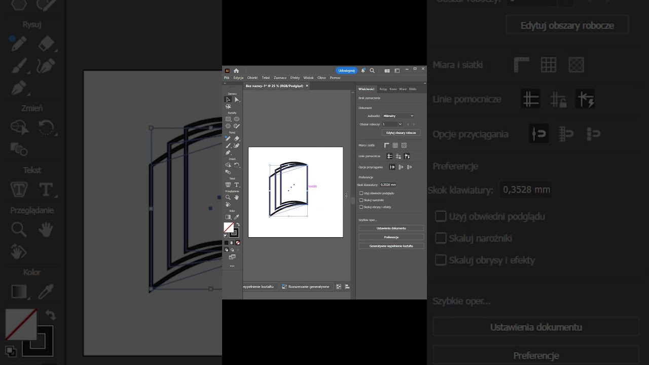Switch to the Warst panel tab
This screenshot has height=365, width=649.
pyautogui.click(x=403, y=89)
